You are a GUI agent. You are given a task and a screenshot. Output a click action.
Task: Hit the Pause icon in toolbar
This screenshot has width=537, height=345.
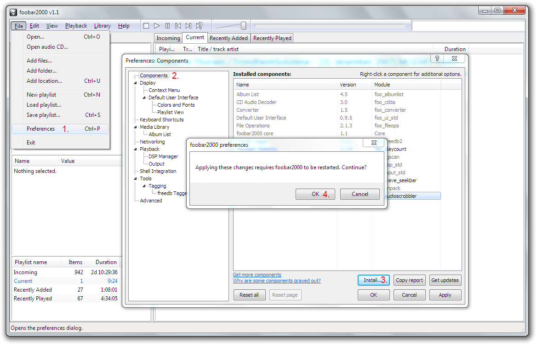[167, 26]
